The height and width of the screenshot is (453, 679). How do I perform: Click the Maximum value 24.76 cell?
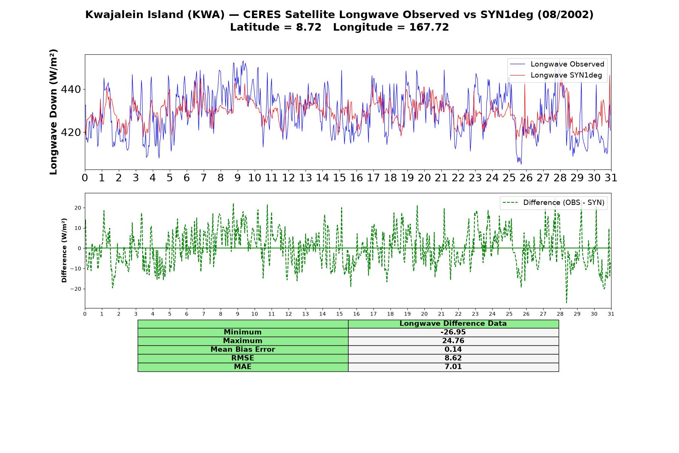point(453,341)
